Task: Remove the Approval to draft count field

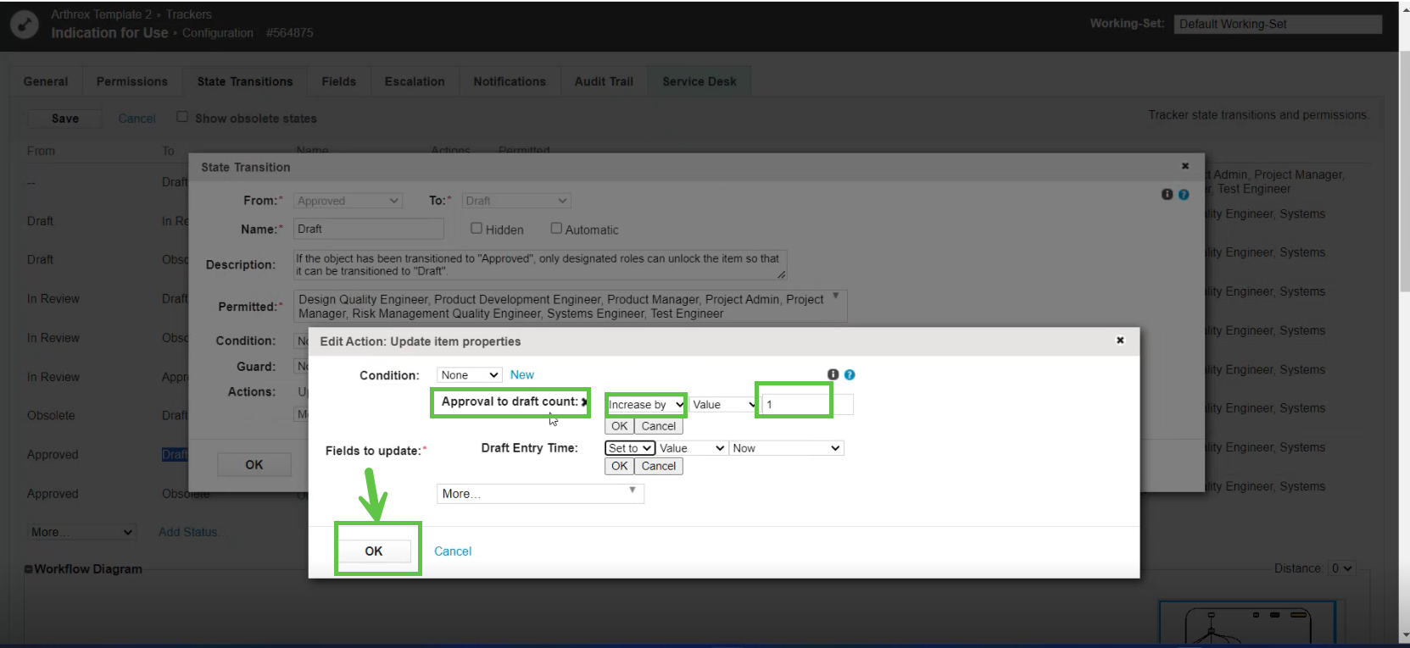Action: click(584, 402)
